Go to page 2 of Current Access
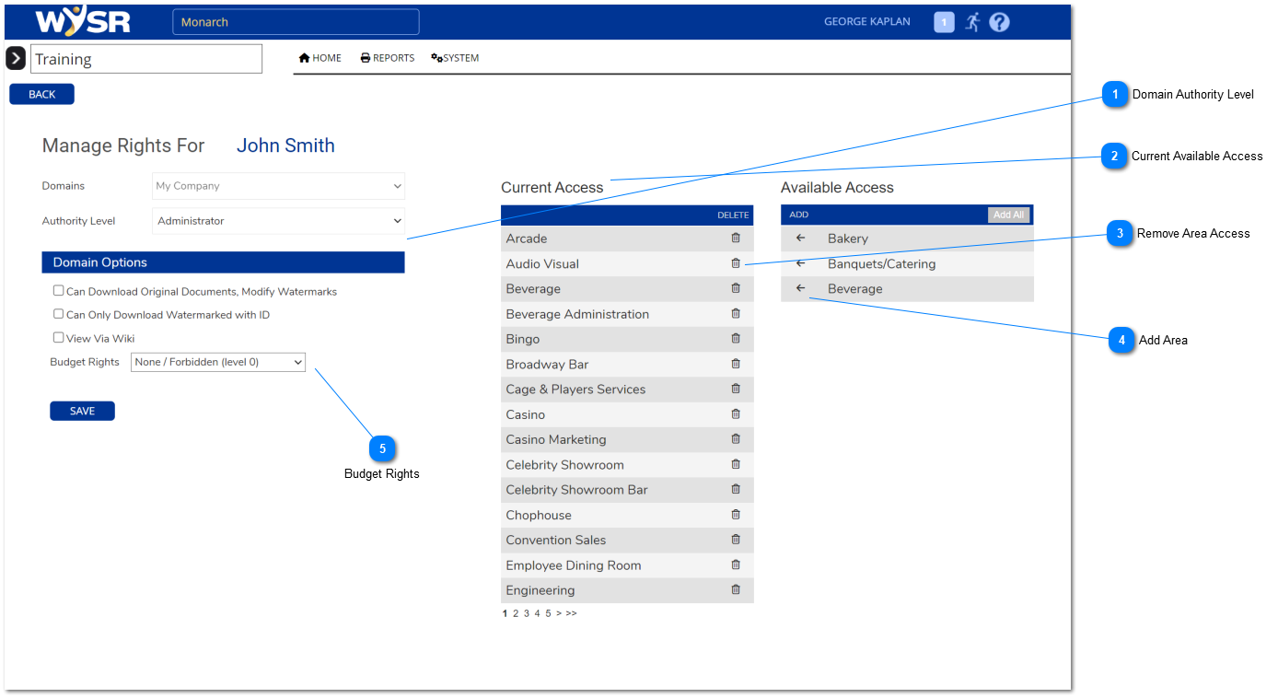 516,613
